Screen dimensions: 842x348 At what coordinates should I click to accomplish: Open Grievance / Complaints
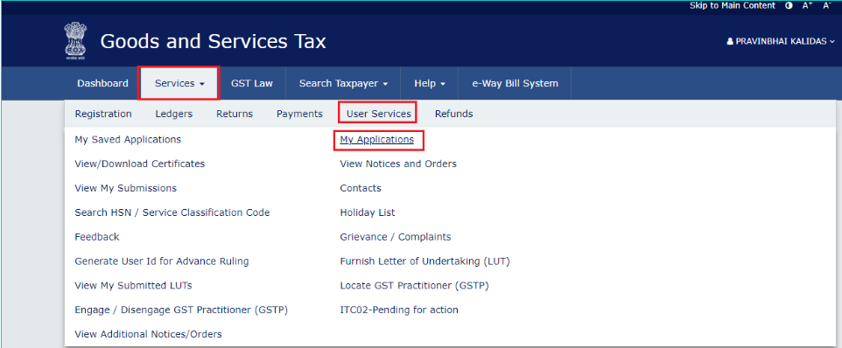tap(396, 236)
